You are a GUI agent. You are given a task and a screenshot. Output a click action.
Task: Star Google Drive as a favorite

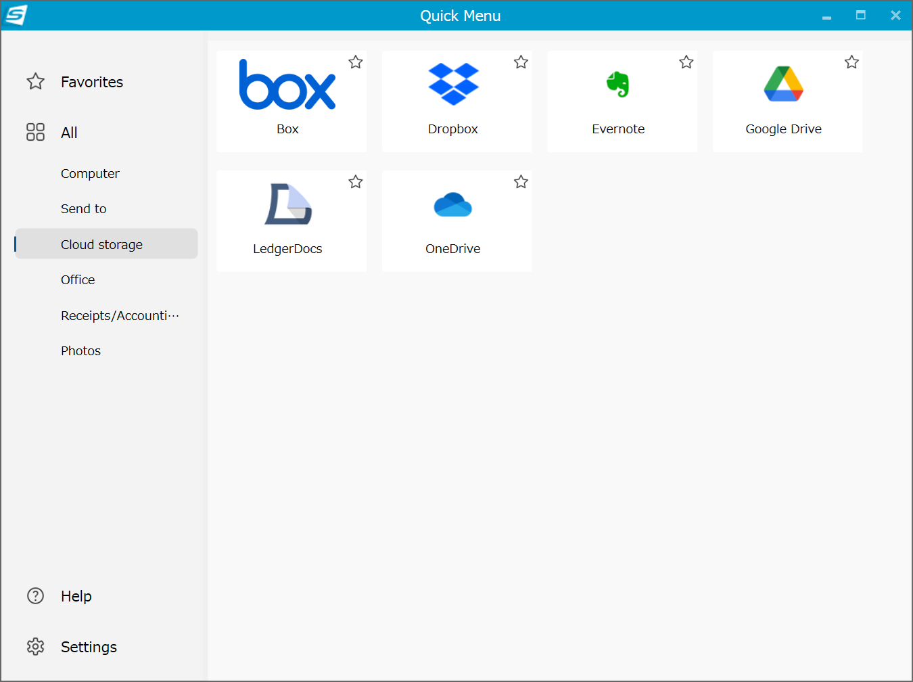pyautogui.click(x=851, y=62)
